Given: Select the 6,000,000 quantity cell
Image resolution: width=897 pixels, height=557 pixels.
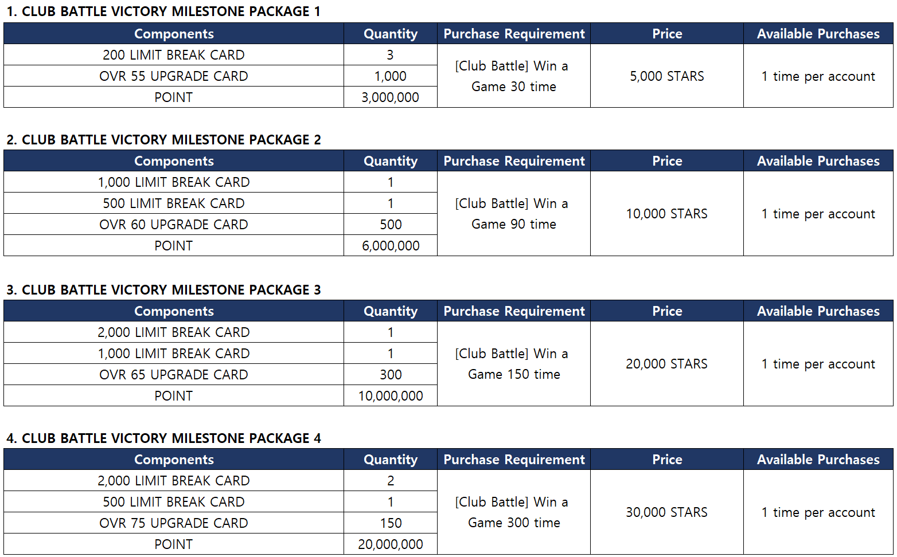Looking at the screenshot, I should click(x=390, y=246).
